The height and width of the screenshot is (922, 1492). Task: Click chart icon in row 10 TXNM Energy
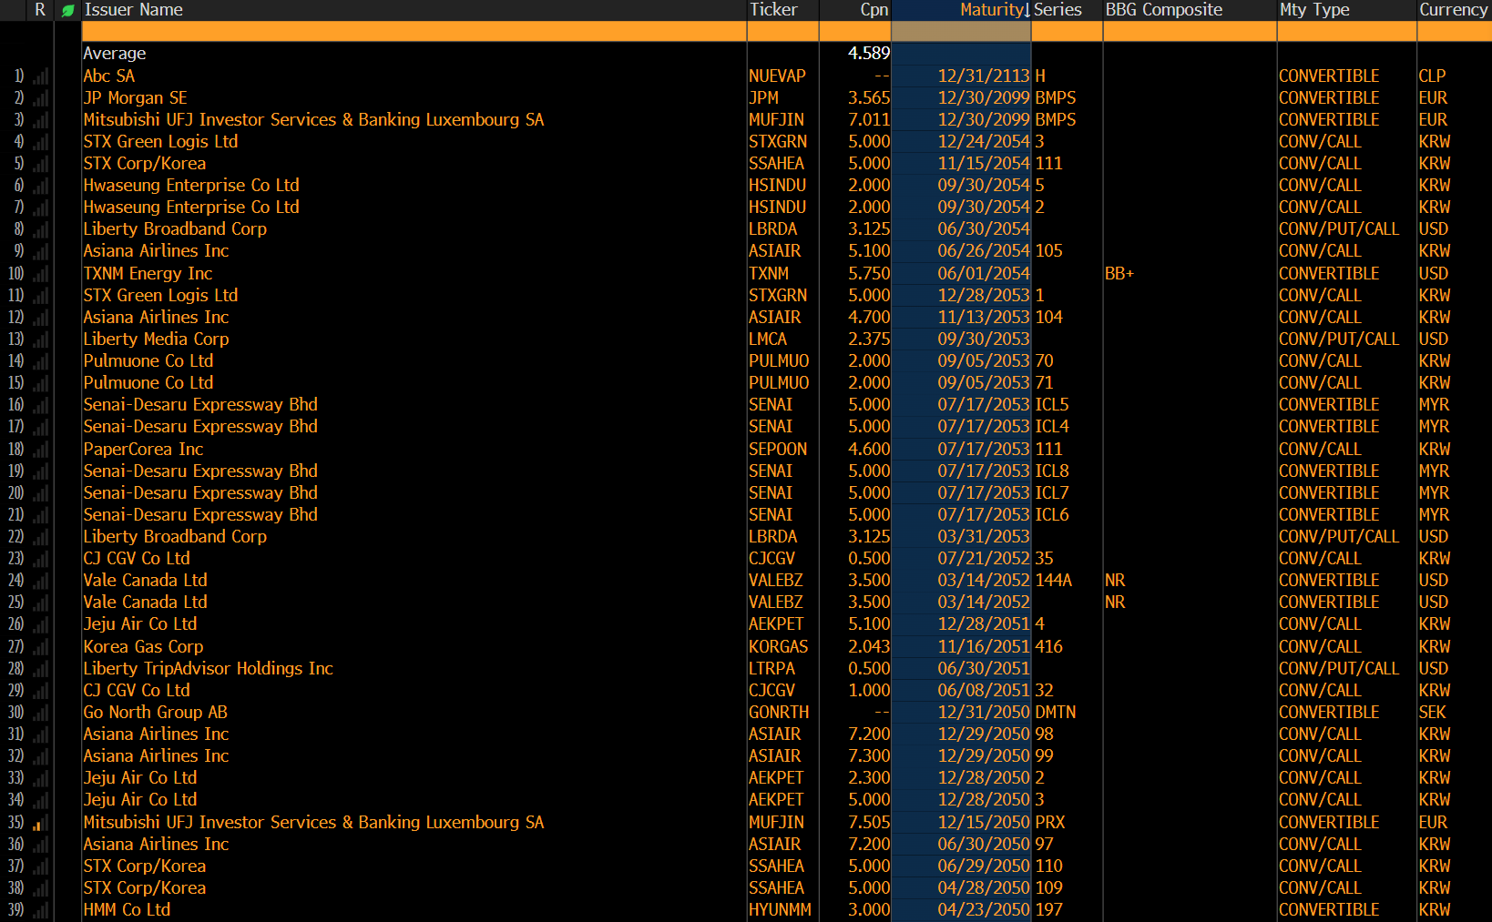click(40, 274)
